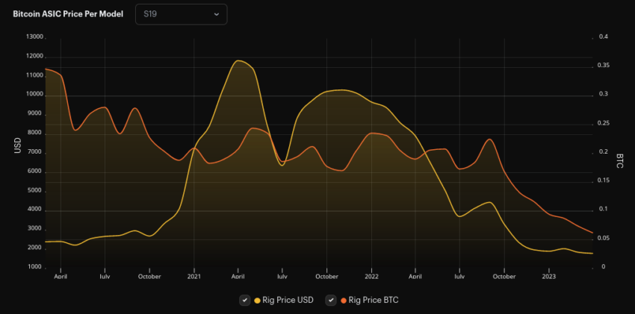The height and width of the screenshot is (314, 635).
Task: Click the yellow USD line's highest peak
Action: (238, 60)
